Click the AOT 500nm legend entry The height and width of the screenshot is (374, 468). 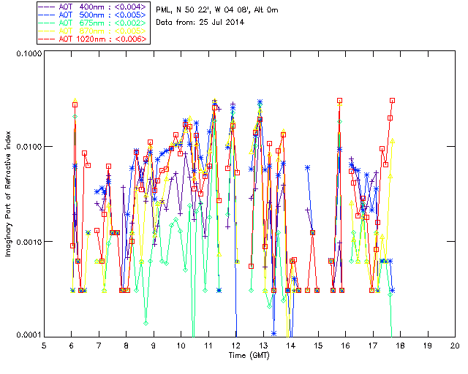93,15
